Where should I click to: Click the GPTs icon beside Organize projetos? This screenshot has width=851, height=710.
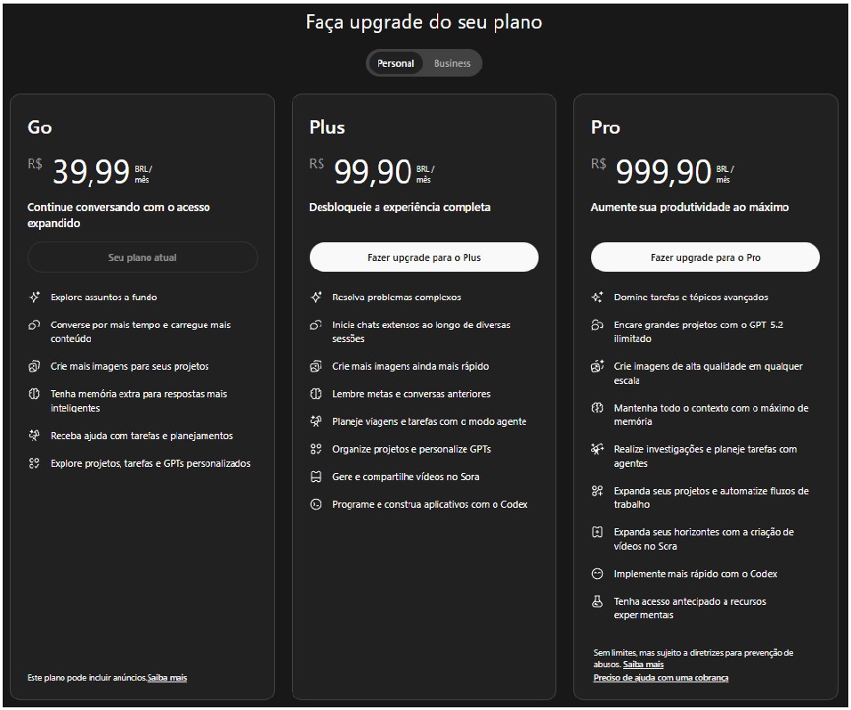click(x=315, y=449)
